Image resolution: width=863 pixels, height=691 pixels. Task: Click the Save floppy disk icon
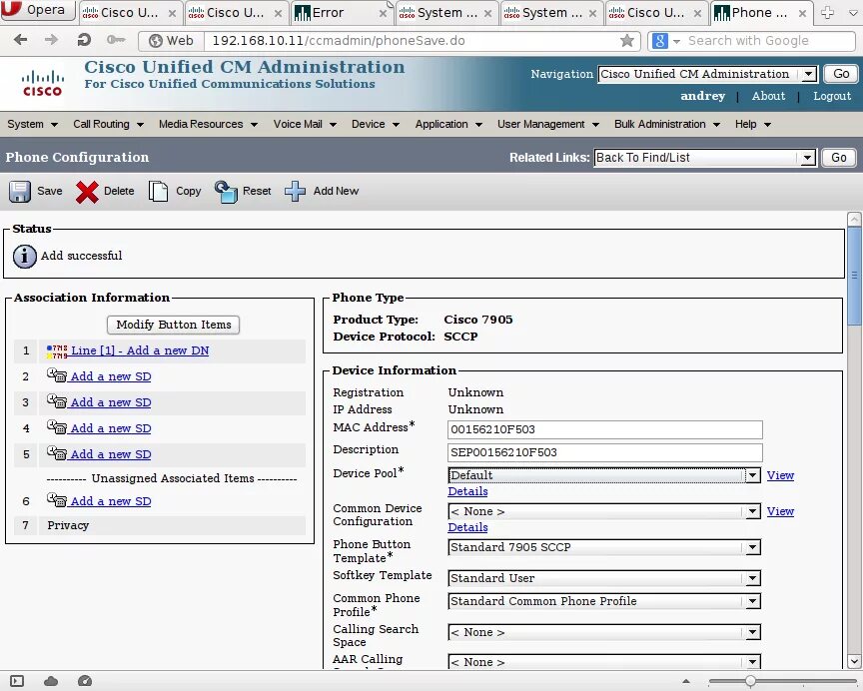point(20,192)
